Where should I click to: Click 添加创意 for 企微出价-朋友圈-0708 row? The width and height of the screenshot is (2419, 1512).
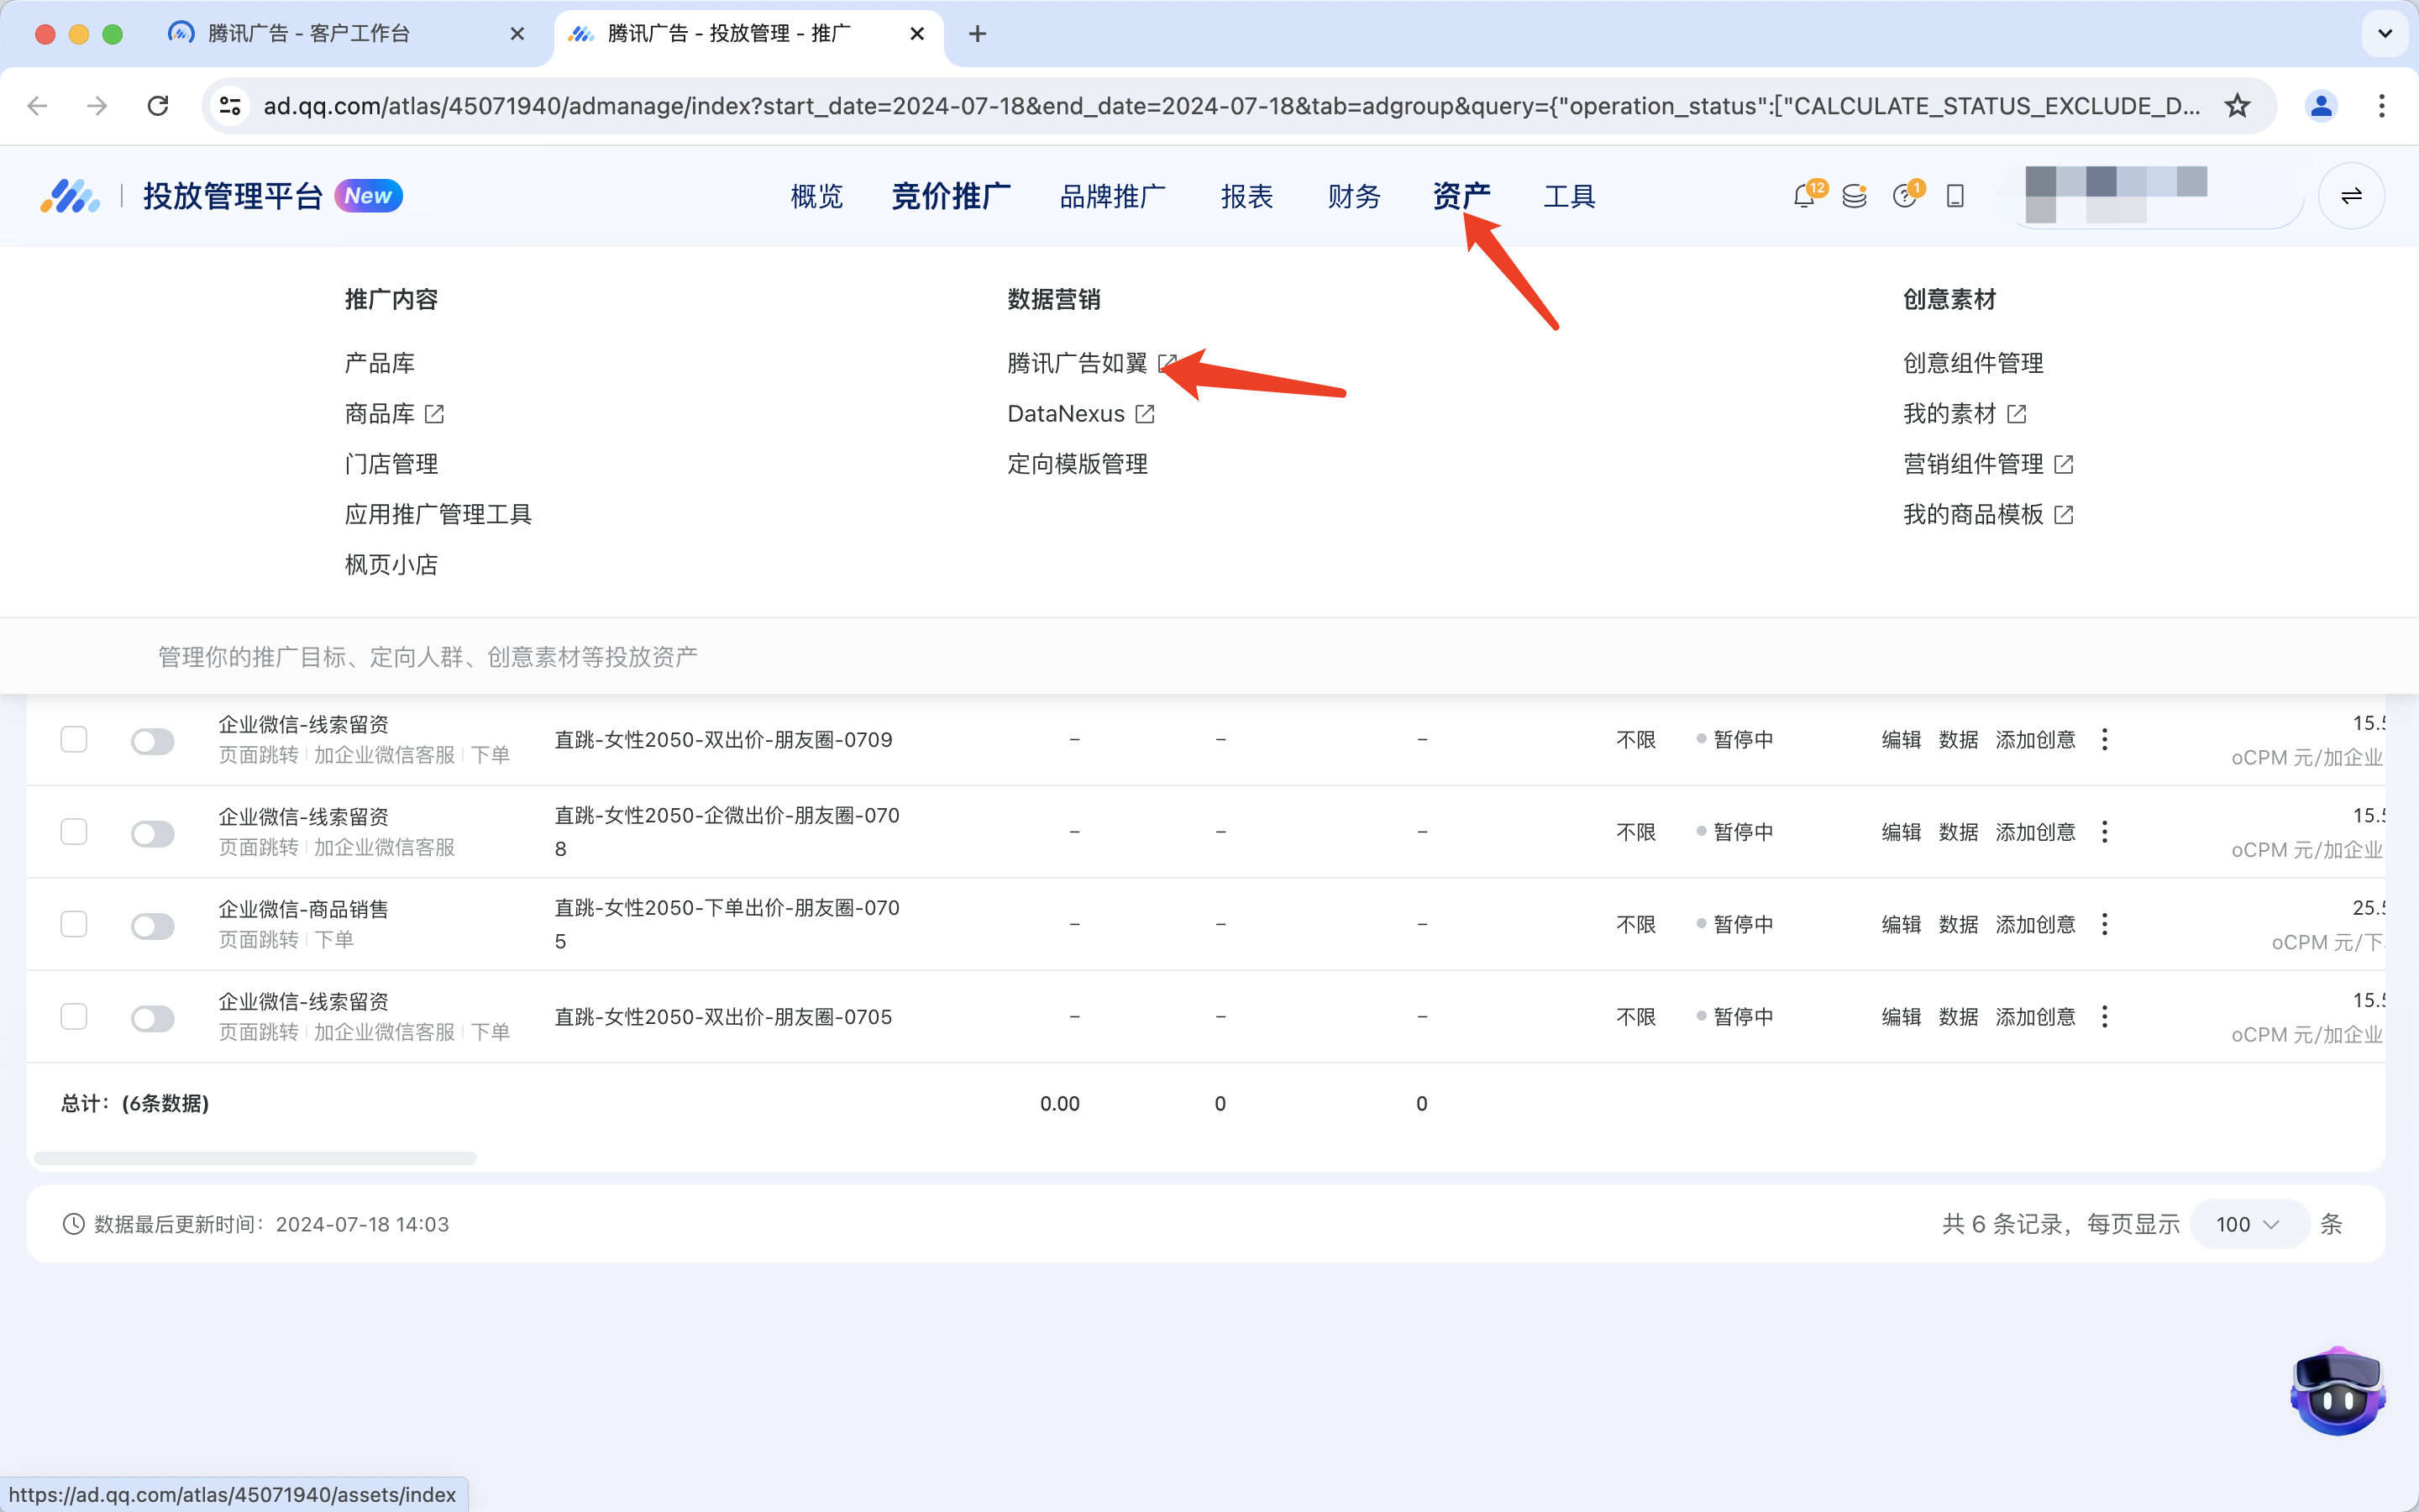coord(2036,832)
